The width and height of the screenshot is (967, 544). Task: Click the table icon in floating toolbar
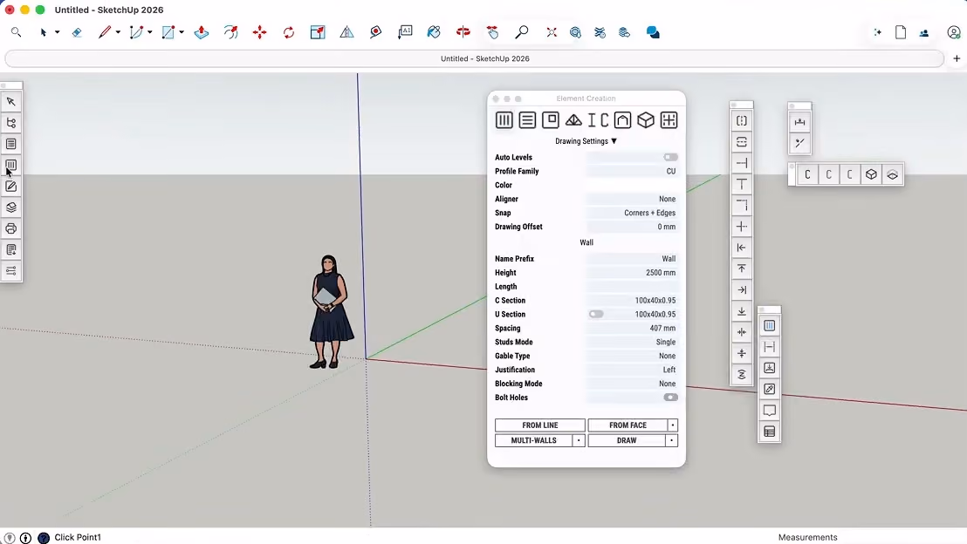coord(769,432)
